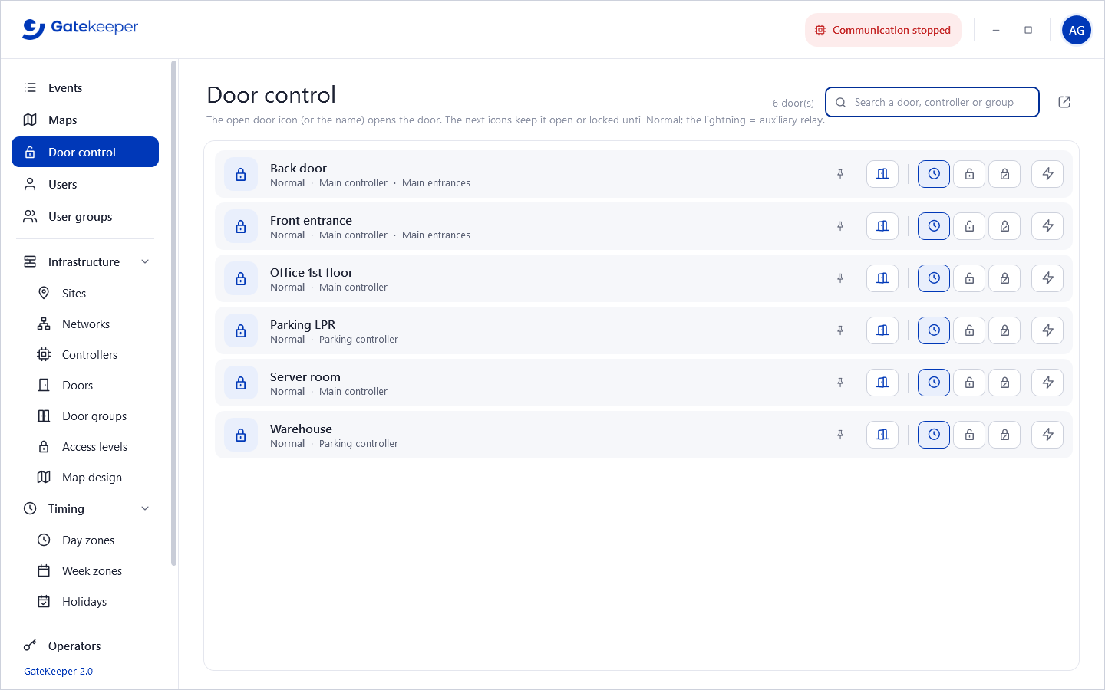Open User groups
Image resolution: width=1105 pixels, height=690 pixels.
point(85,216)
